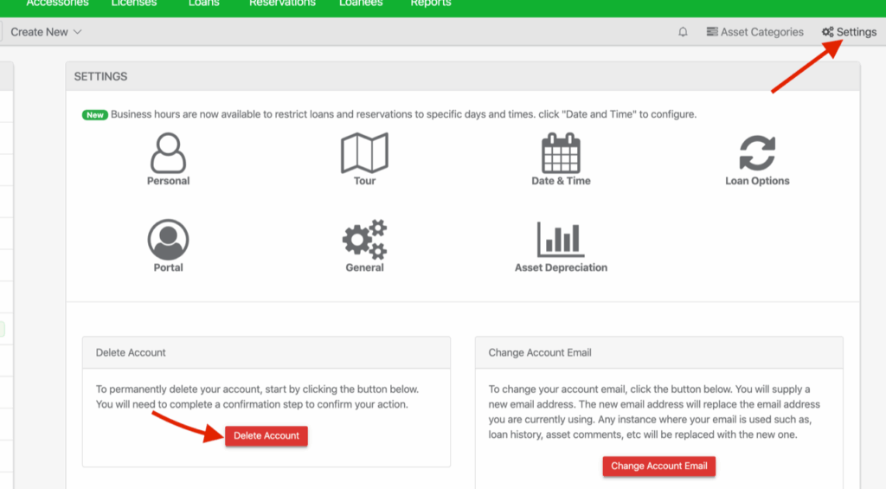Go to the Accessories menu item
The height and width of the screenshot is (489, 886).
(x=57, y=3)
